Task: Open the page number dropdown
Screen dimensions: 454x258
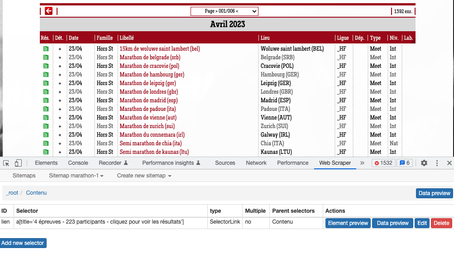Action: coord(224,11)
